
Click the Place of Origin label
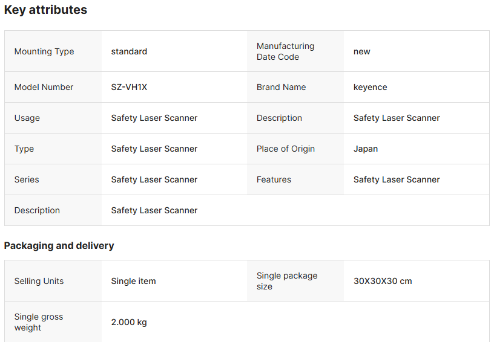tap(285, 149)
